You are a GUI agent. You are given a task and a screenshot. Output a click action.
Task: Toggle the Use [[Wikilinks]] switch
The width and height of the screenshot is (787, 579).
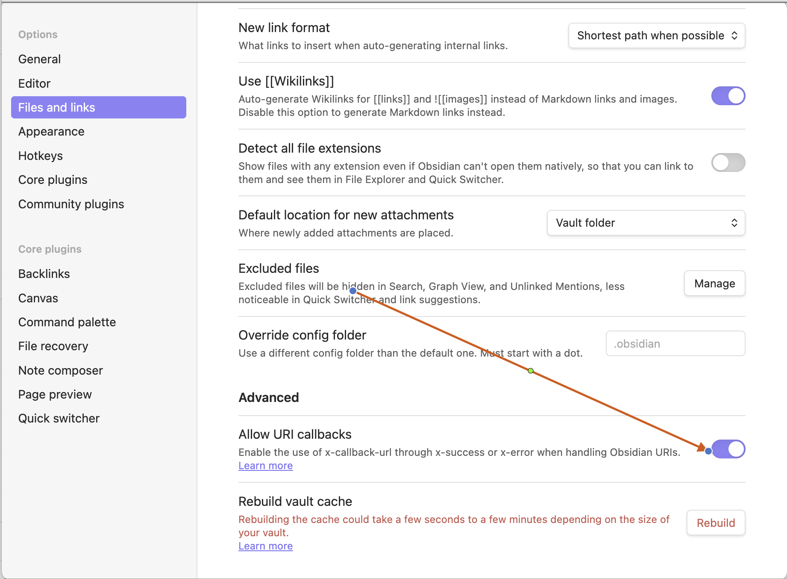pyautogui.click(x=728, y=96)
